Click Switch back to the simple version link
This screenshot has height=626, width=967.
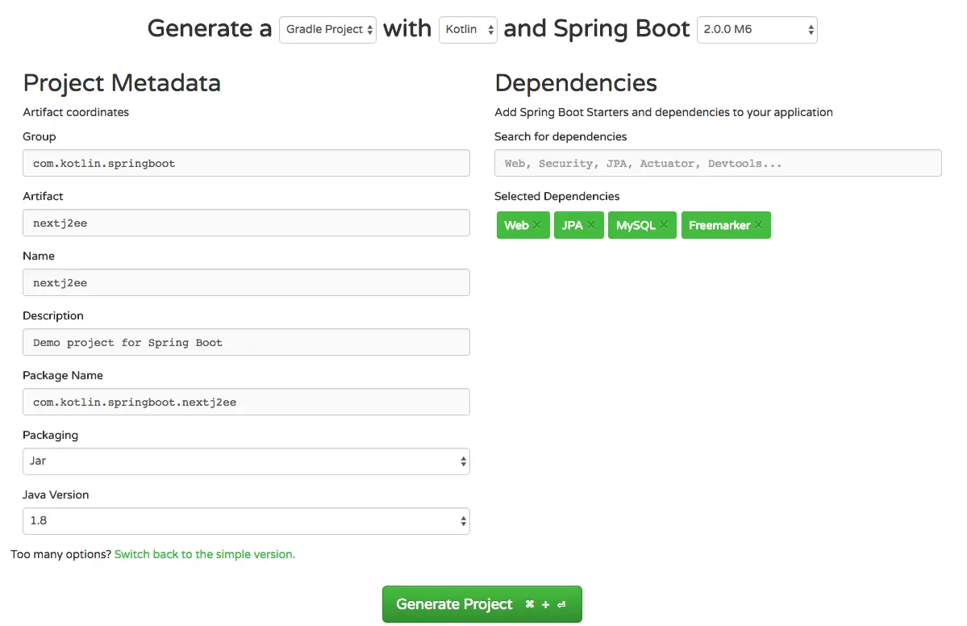205,554
